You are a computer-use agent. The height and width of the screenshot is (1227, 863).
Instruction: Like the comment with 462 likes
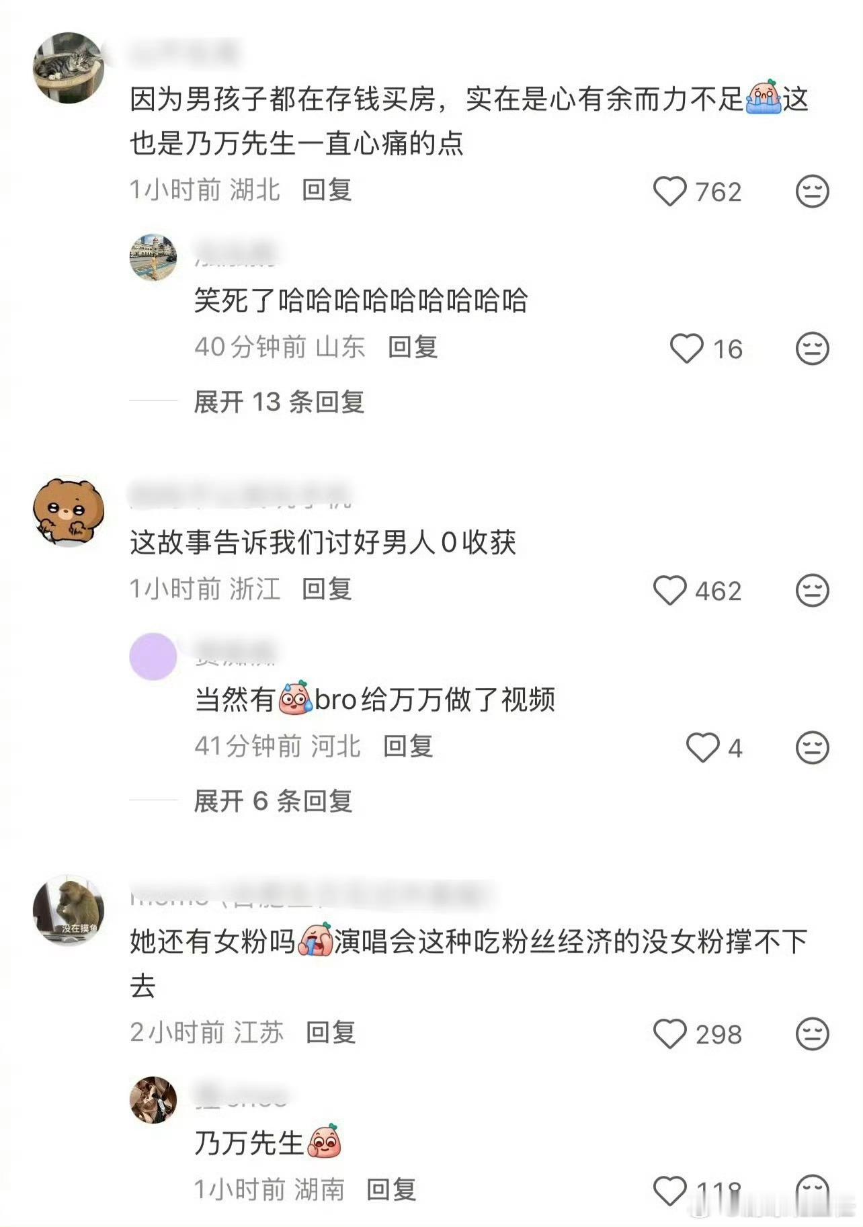point(670,591)
